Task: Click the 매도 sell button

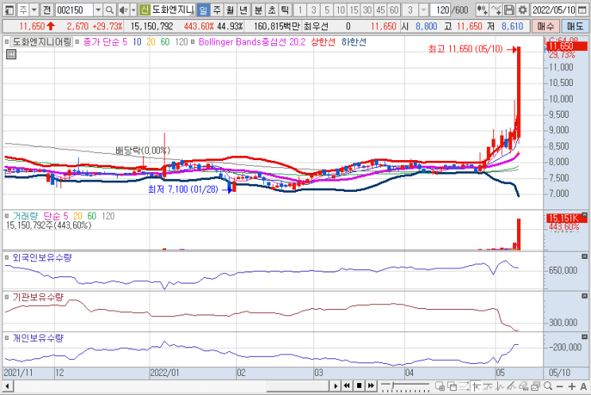Action: [x=575, y=26]
